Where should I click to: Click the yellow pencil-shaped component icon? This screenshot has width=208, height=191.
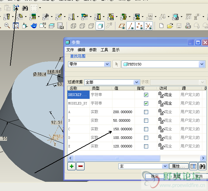[x=59, y=17]
